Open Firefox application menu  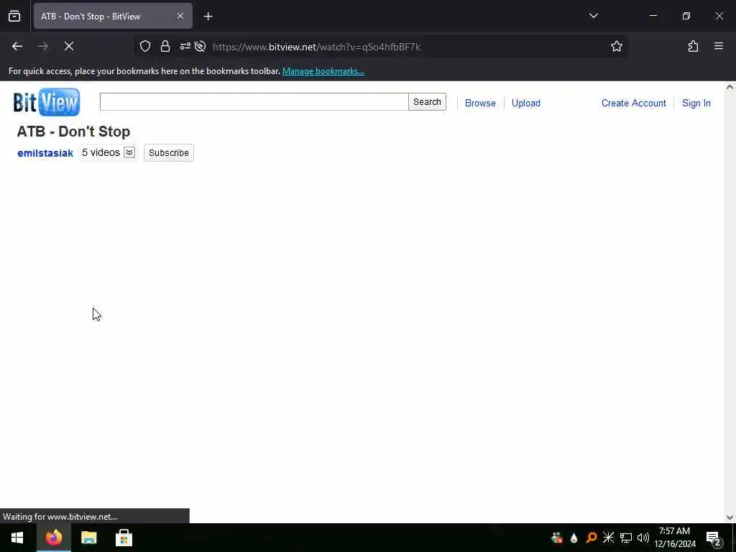tap(719, 47)
